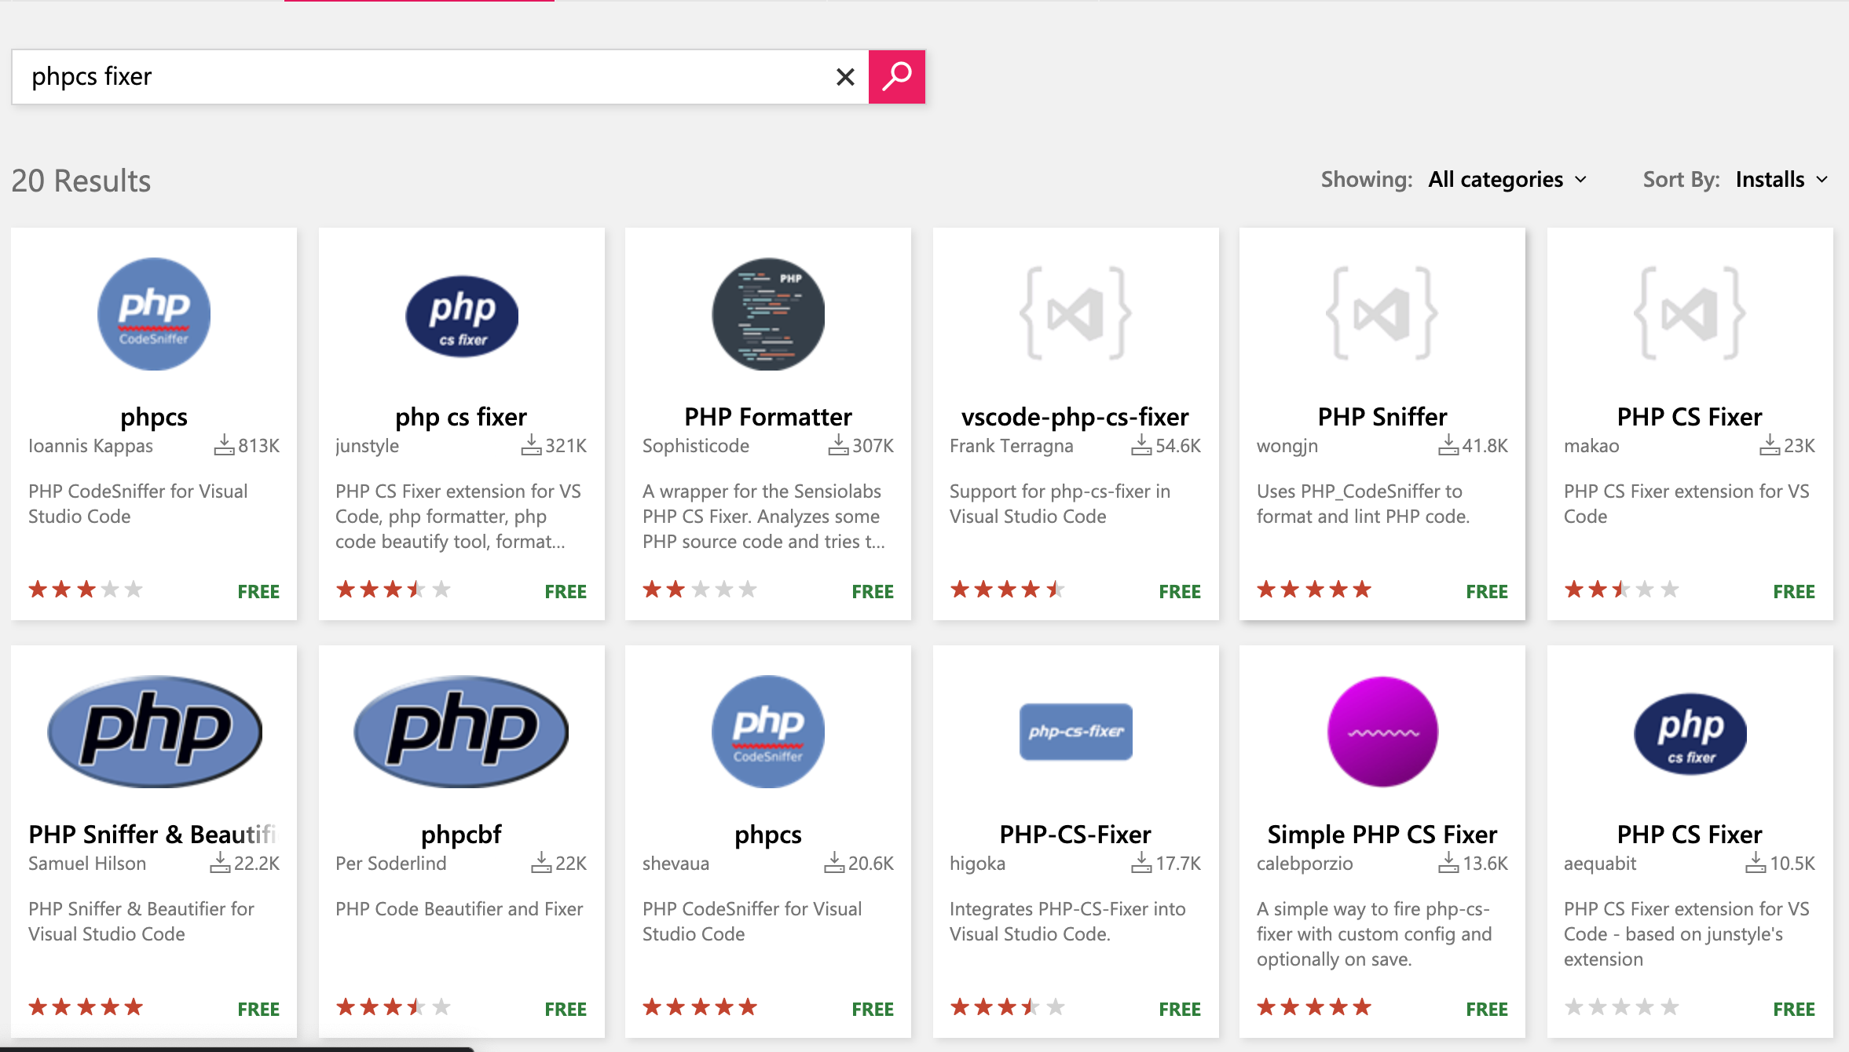Click the star rating on PHP Formatter

pyautogui.click(x=699, y=590)
